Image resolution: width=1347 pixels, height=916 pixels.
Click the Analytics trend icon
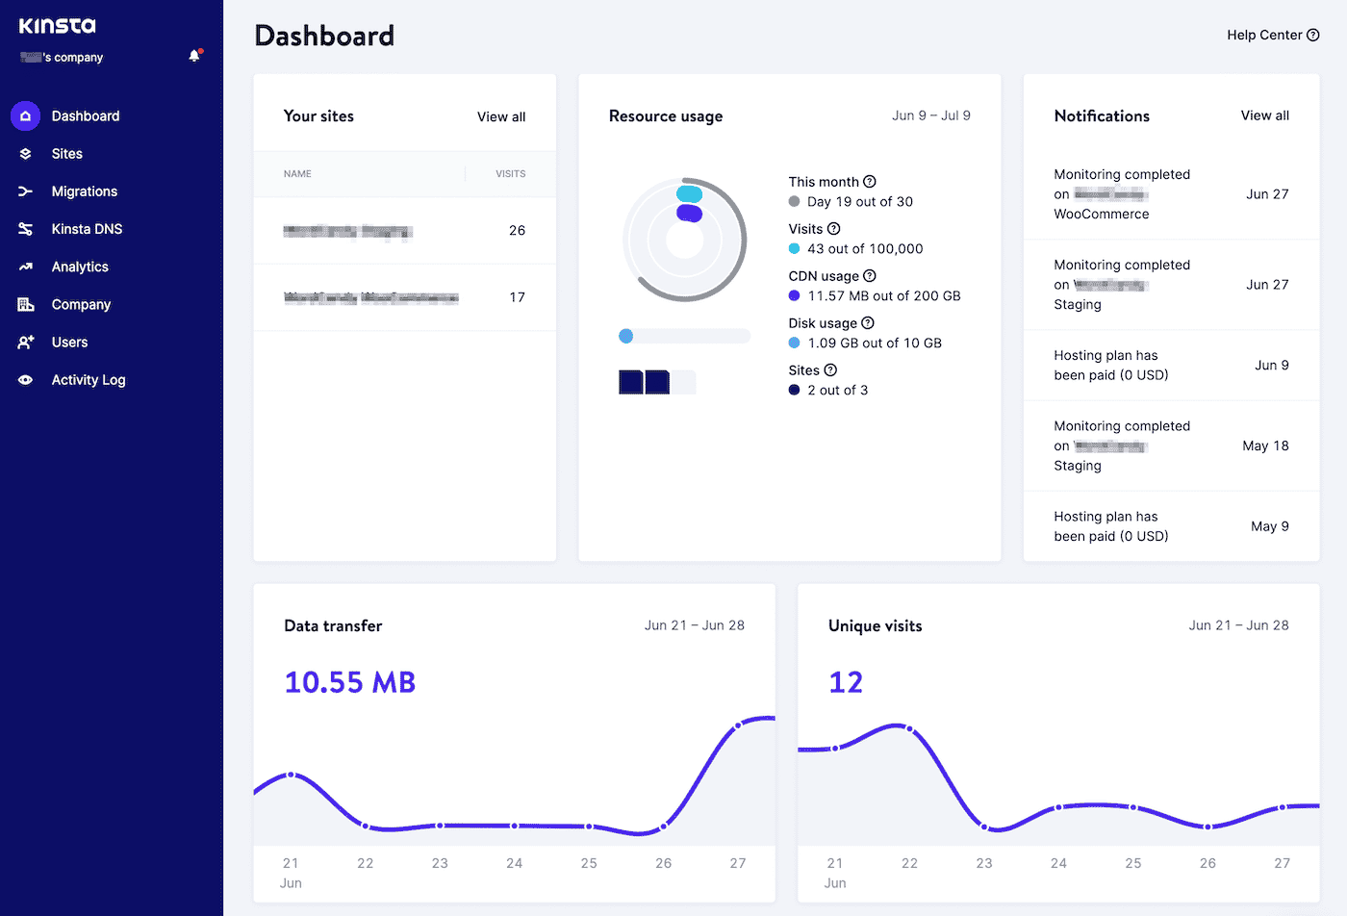24,267
